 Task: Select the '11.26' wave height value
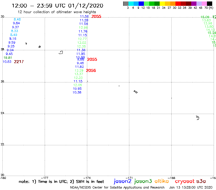84,20
